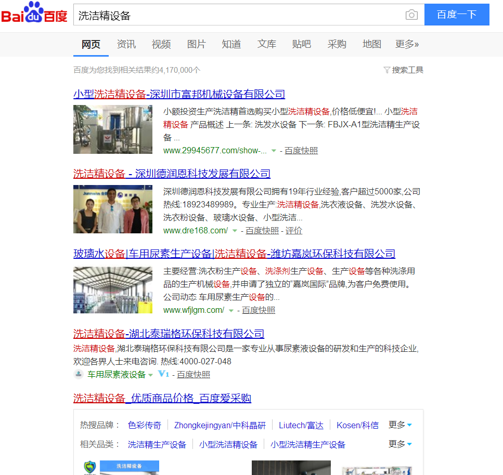Switch to the 文库 tab

point(266,44)
